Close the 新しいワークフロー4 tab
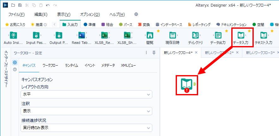The image size is (279, 136). tap(196, 53)
